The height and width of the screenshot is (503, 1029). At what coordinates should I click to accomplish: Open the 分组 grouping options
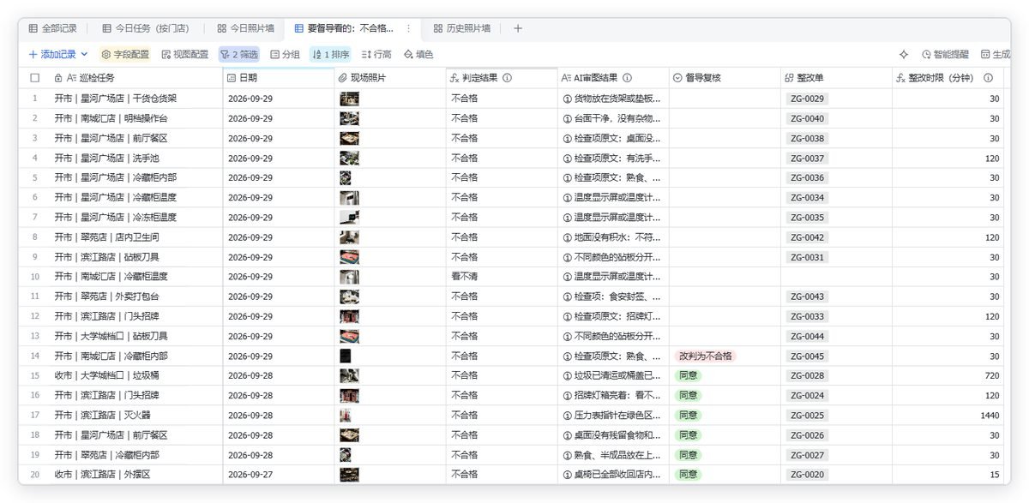[x=285, y=54]
